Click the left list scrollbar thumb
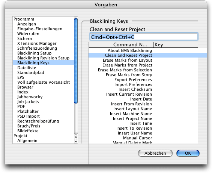Image resolution: width=212 pixels, height=173 pixels. (x=76, y=61)
